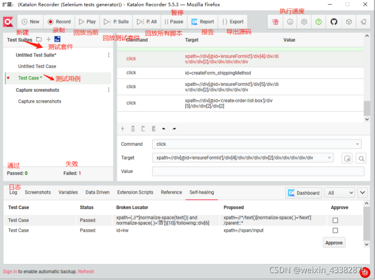Click the Katalon Recorder logo icon
The height and width of the screenshot is (280, 375).
(8, 22)
